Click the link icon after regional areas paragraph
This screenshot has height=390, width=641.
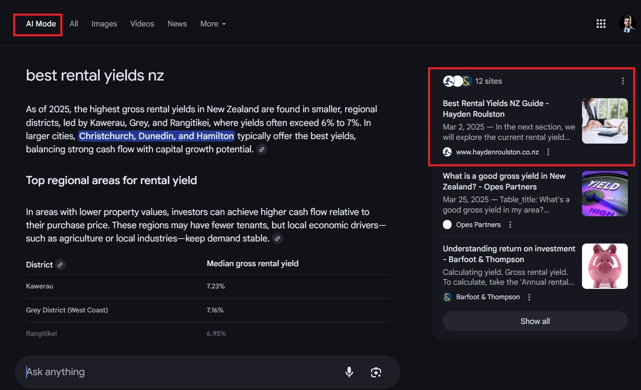pyautogui.click(x=278, y=239)
